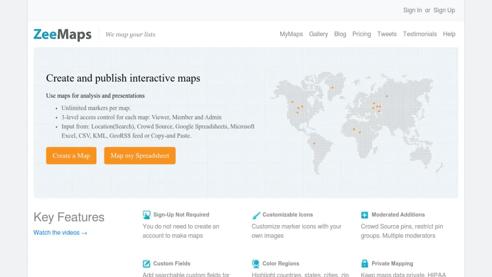Click the Sign Up link

[x=444, y=10]
